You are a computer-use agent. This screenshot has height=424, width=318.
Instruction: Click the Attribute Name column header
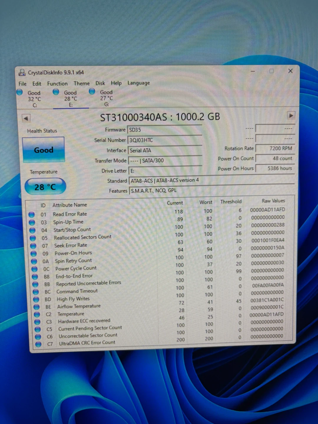[x=70, y=205]
